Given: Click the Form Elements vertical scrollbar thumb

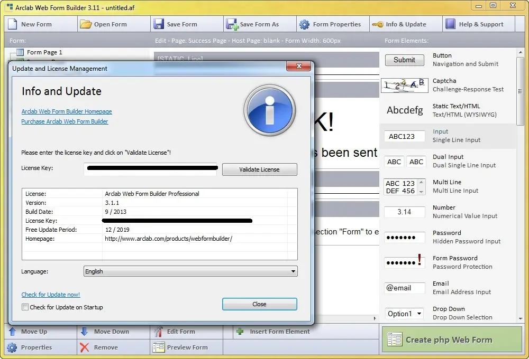Looking at the screenshot, I should (x=521, y=91).
